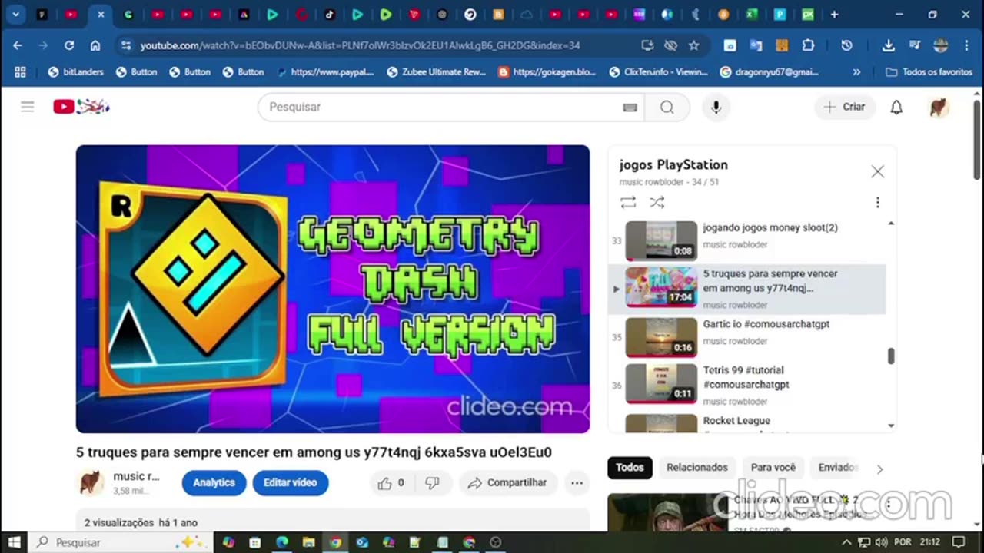Toggle playlist loop

(628, 202)
